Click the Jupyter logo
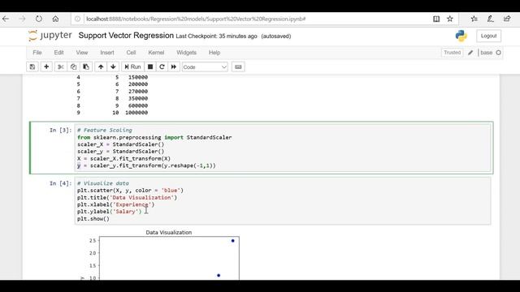The height and width of the screenshot is (292, 520). (x=50, y=36)
